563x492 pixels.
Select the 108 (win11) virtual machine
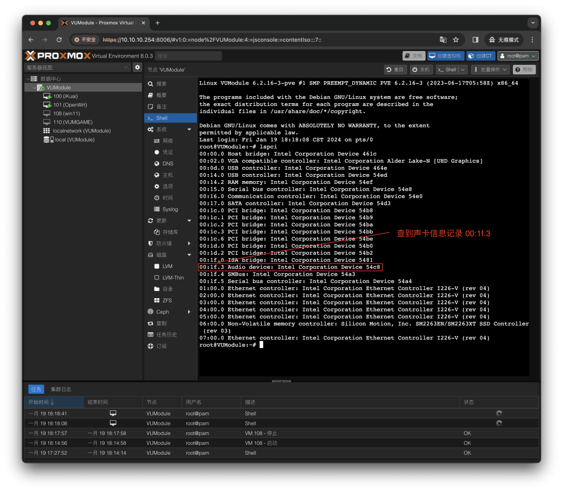pos(66,114)
